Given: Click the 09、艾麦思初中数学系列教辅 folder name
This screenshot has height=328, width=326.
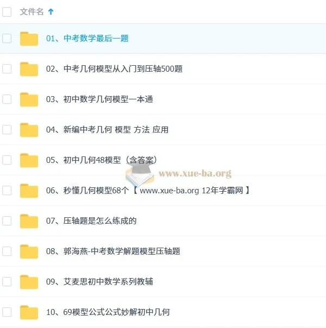Looking at the screenshot, I should (x=99, y=281).
